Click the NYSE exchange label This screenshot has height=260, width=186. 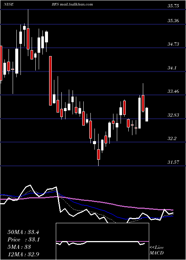pos(9,4)
